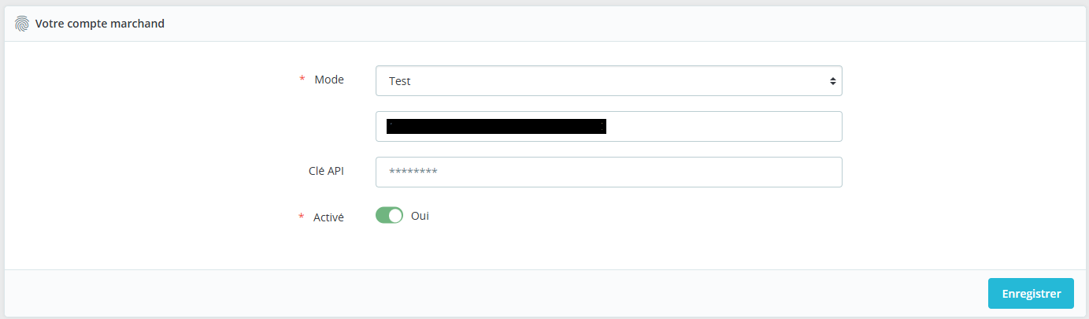Click the empty area right of the blacked-out text
The height and width of the screenshot is (319, 1089).
pyautogui.click(x=724, y=126)
